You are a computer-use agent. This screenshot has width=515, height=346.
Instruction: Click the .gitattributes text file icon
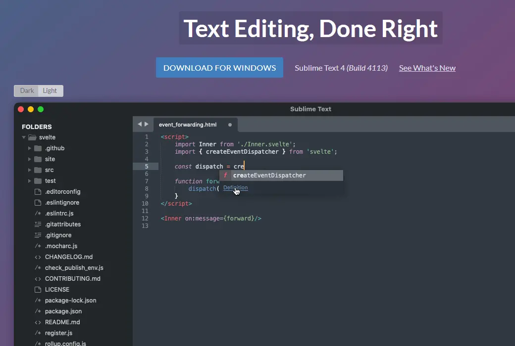tap(38, 224)
